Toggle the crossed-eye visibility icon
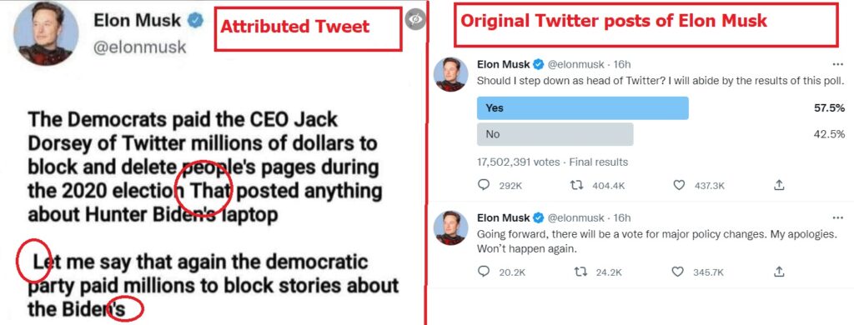This screenshot has height=325, width=854. [415, 19]
